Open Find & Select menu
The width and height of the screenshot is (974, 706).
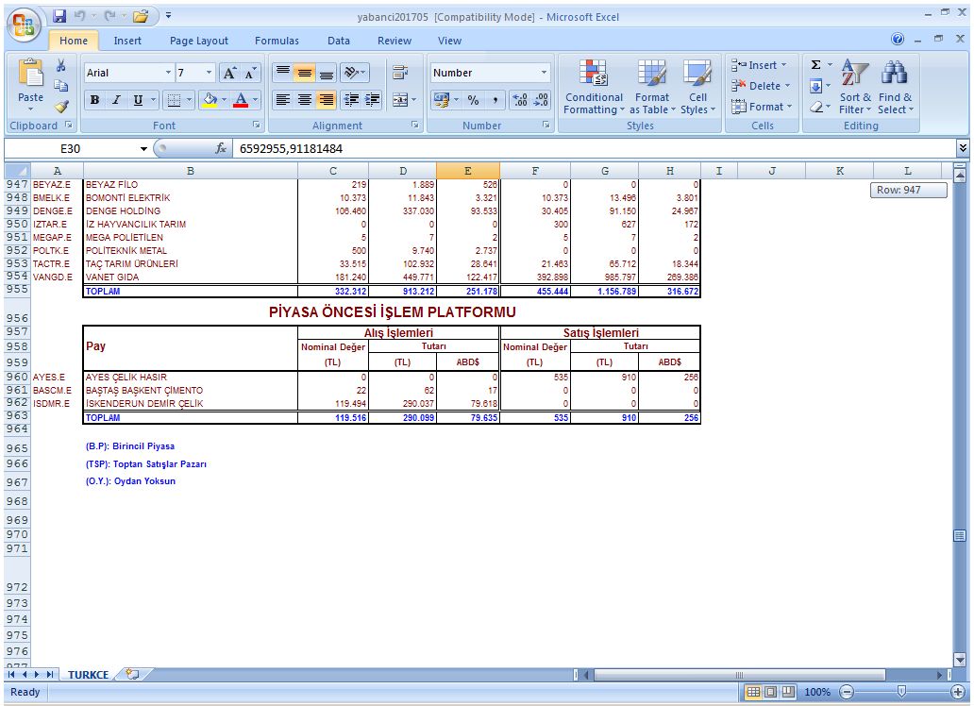(895, 87)
